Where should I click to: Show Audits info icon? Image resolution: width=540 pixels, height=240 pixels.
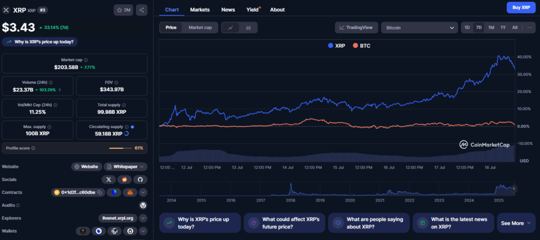(18, 205)
